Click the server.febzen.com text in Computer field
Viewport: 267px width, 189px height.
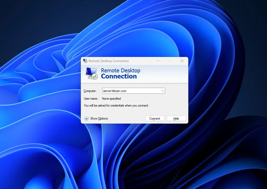click(115, 91)
